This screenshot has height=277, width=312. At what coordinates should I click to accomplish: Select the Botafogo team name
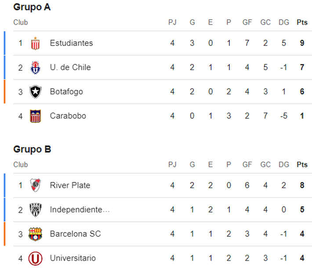pos(66,92)
